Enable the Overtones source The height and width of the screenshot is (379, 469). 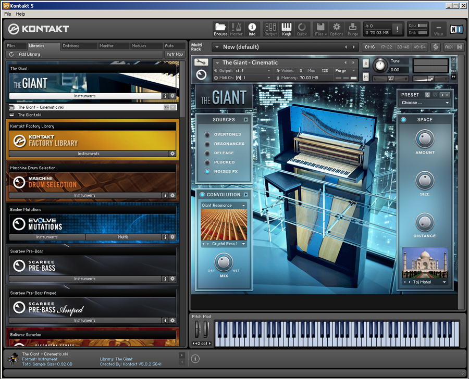coord(207,134)
